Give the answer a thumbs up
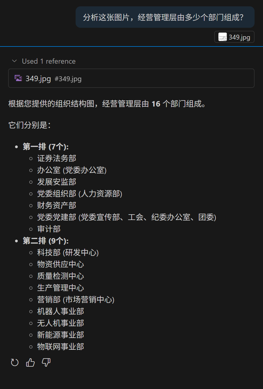The image size is (263, 389). pos(30,362)
